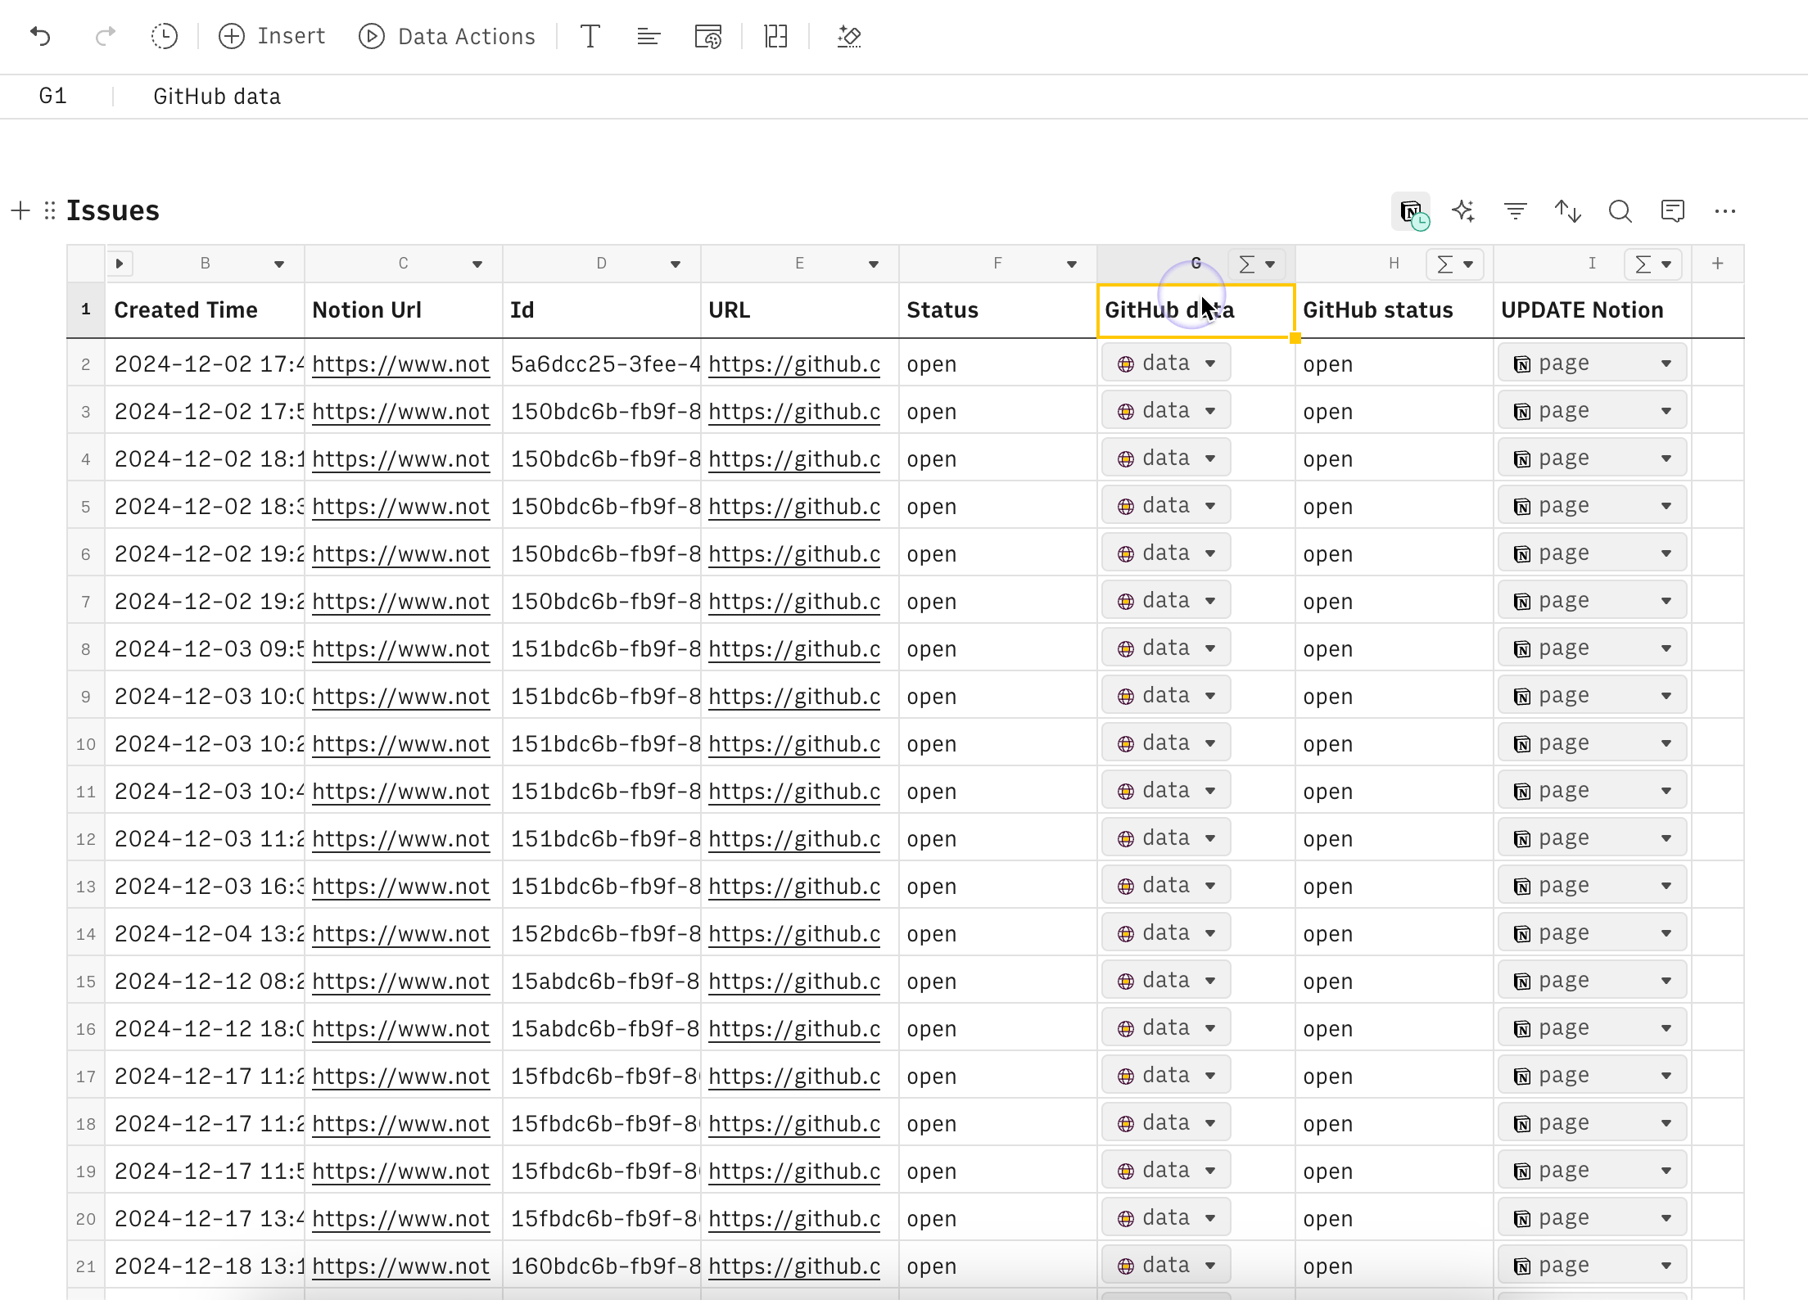The width and height of the screenshot is (1808, 1300).
Task: Click the comment icon in Issues panel
Action: tap(1673, 210)
